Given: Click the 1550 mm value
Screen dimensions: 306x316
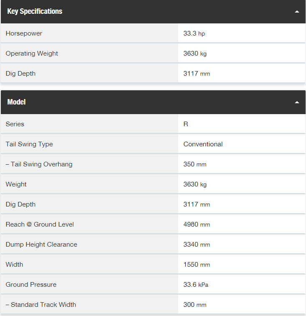Looking at the screenshot, I should [x=197, y=265].
